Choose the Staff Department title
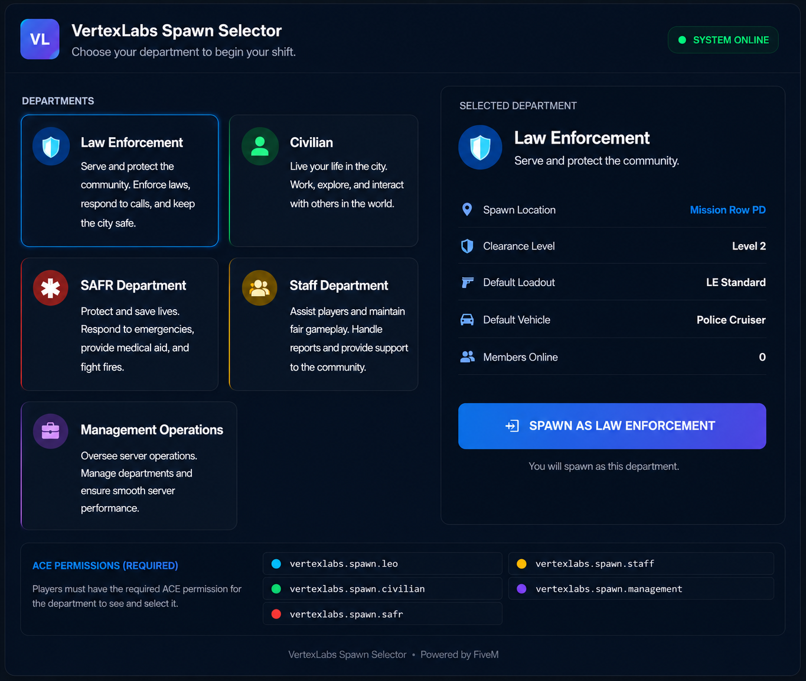The height and width of the screenshot is (681, 806). 339,286
